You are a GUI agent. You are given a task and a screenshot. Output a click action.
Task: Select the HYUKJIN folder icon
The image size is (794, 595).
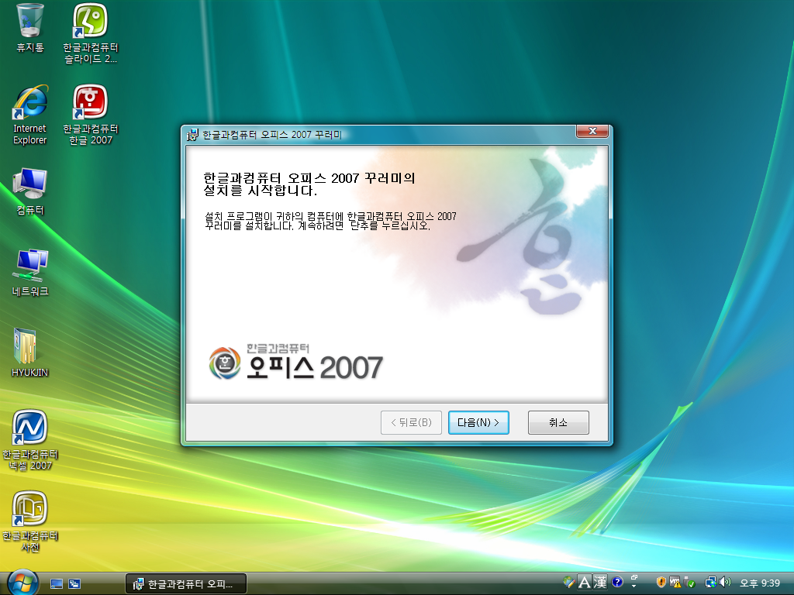tap(30, 353)
